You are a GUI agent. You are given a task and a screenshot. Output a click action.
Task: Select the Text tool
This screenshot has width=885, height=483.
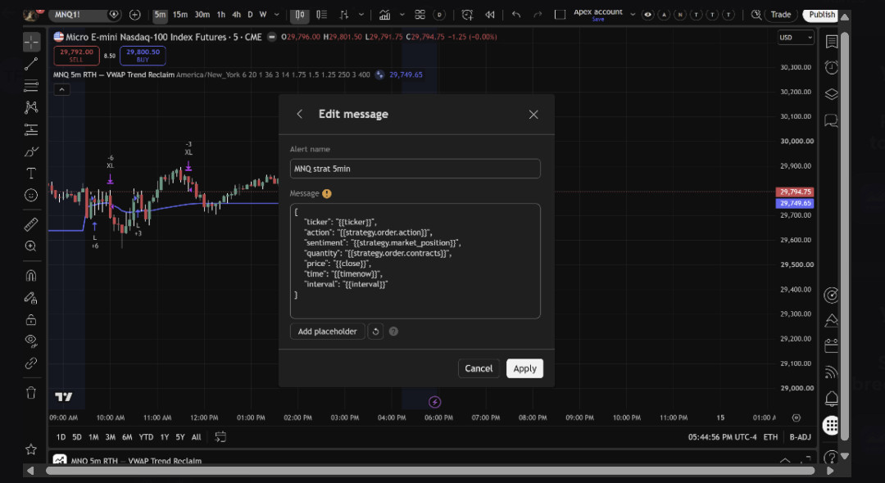point(31,173)
